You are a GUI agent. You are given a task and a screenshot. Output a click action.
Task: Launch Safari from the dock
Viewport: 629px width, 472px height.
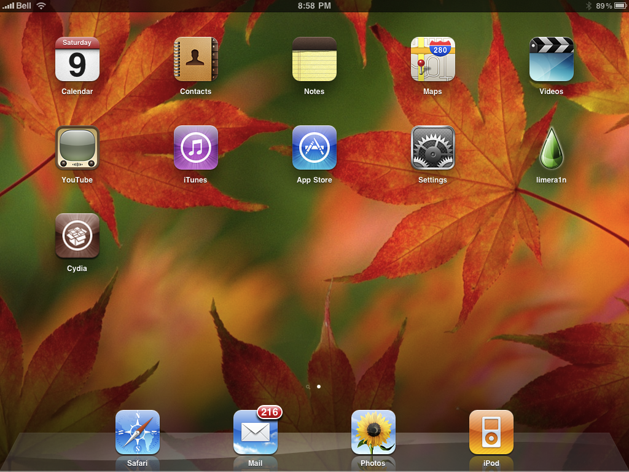[x=137, y=432]
